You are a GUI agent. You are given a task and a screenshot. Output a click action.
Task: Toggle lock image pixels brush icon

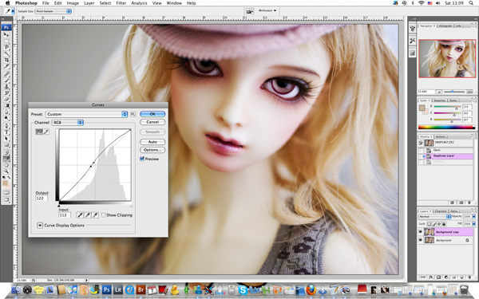click(x=434, y=224)
